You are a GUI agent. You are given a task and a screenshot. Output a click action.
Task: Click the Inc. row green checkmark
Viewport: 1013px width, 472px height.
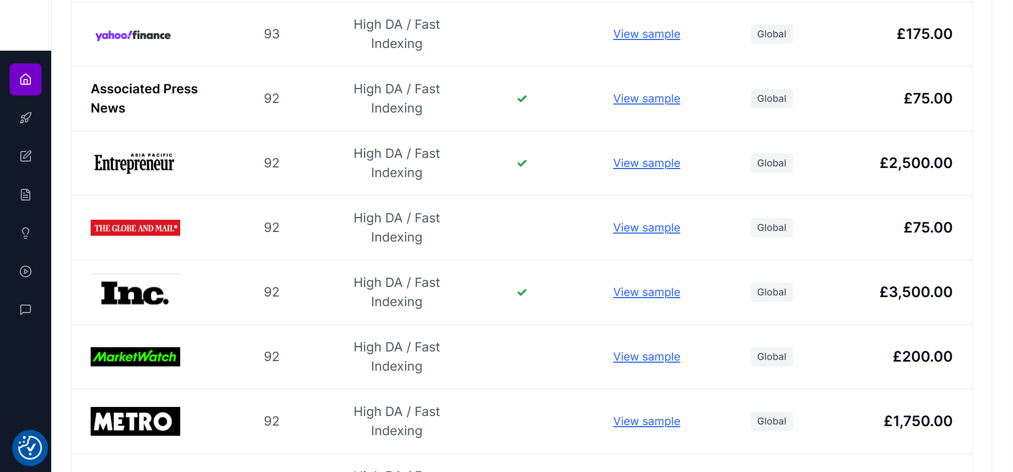tap(522, 292)
